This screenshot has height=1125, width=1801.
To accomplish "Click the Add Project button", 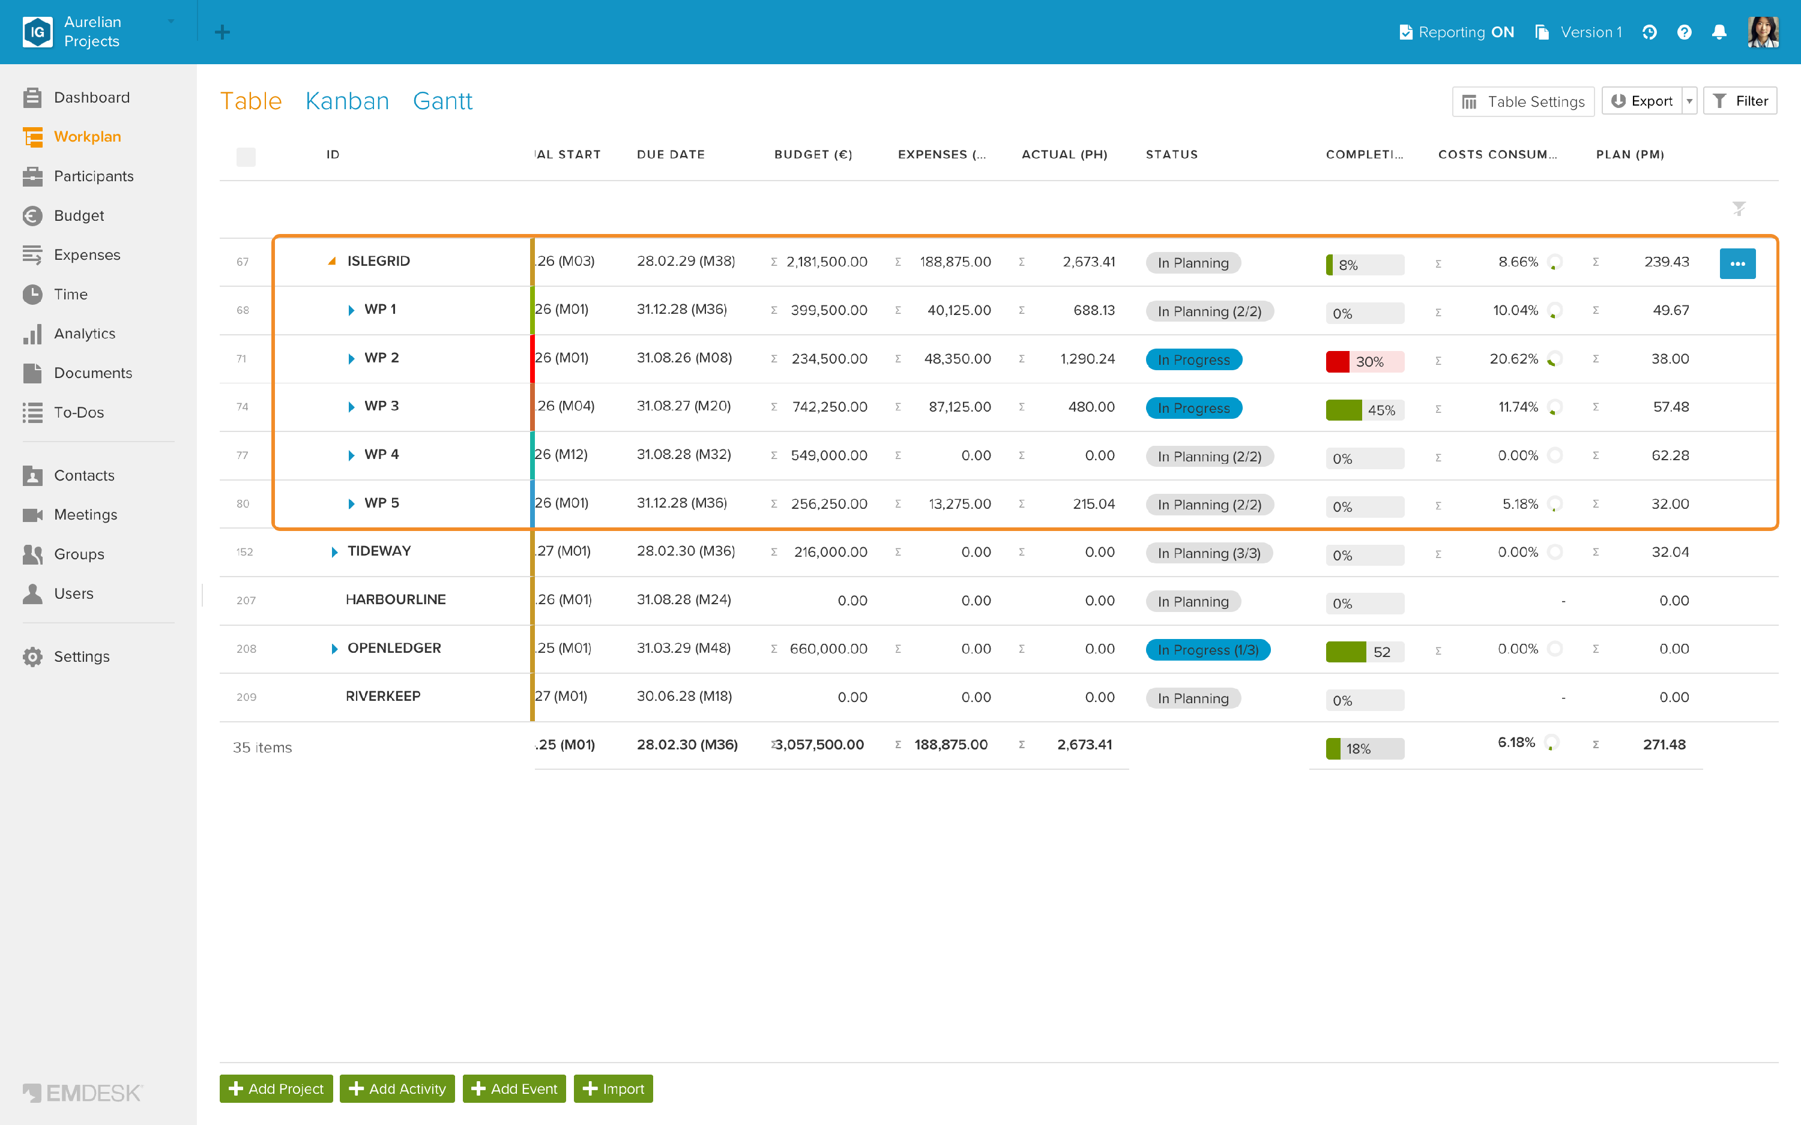I will click(x=276, y=1088).
